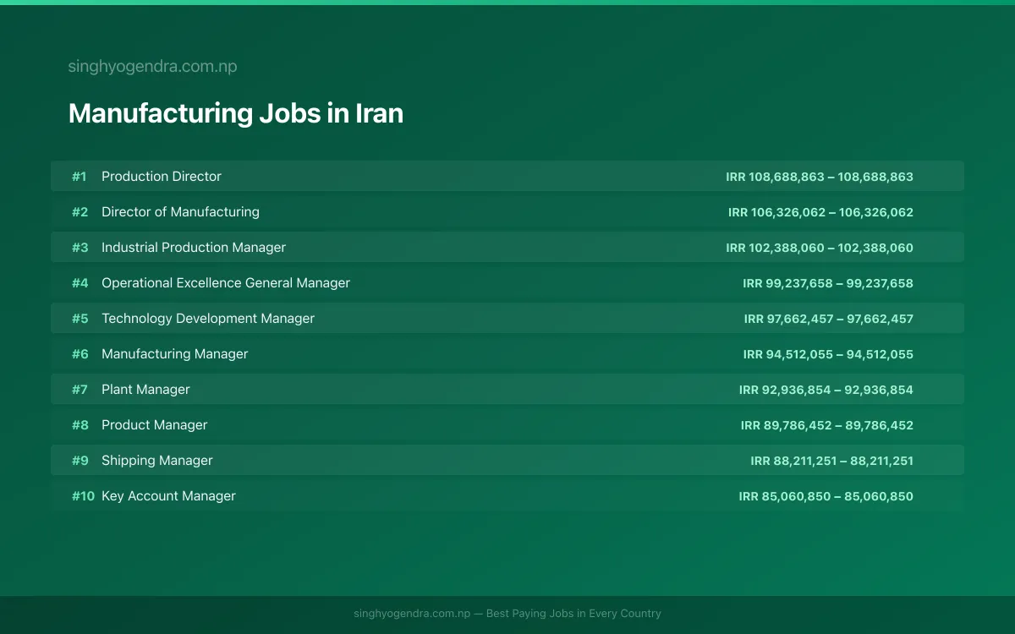
Task: Select the Manufacturing Manager job title
Action: [x=175, y=354]
